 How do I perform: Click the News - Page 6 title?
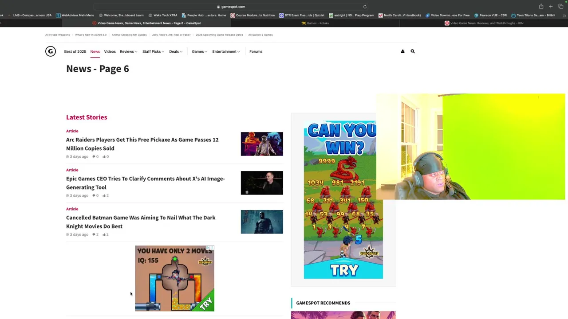click(98, 69)
